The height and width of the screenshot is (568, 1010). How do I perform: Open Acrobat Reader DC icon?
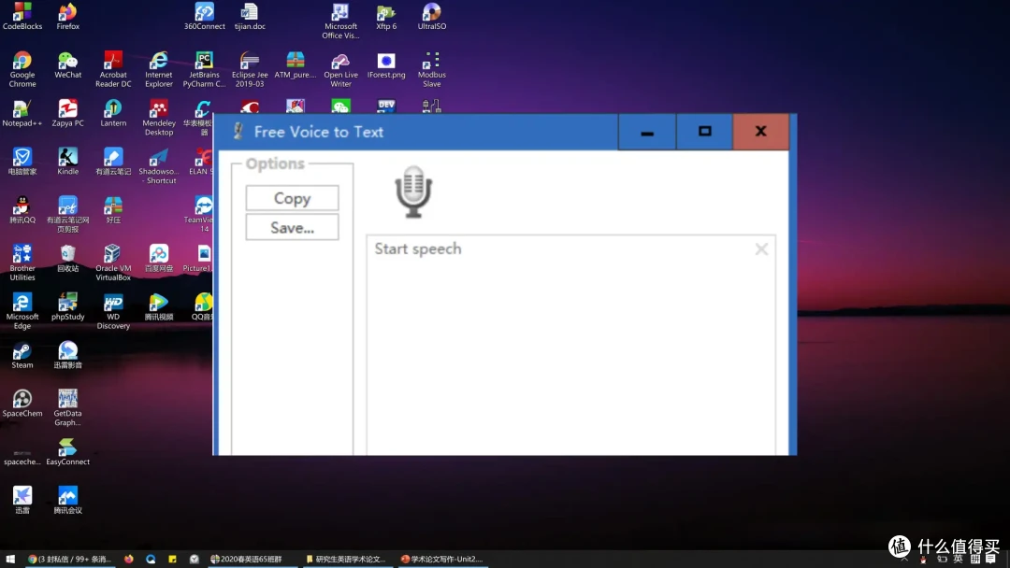(113, 69)
